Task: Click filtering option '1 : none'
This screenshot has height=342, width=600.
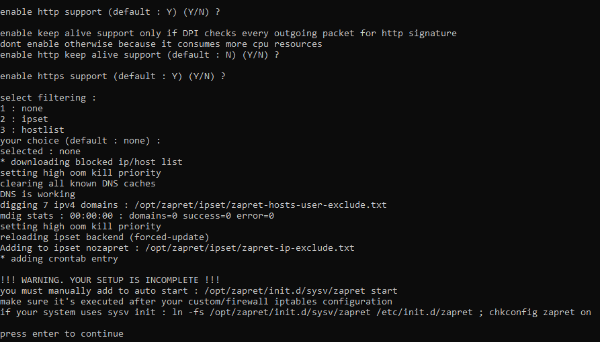Action: (x=22, y=108)
